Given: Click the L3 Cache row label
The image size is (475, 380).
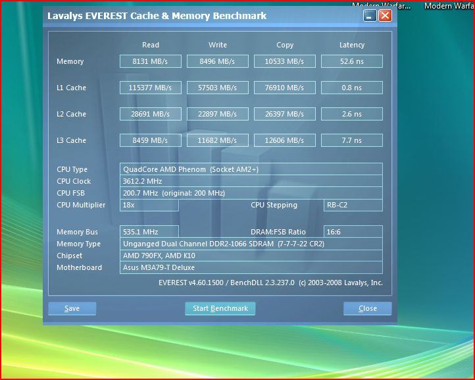Looking at the screenshot, I should [x=72, y=140].
